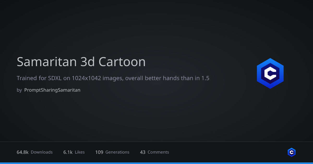The image size is (313, 164).
Task: Open the PromptSharingSamaritan author profile
Action: (x=52, y=90)
